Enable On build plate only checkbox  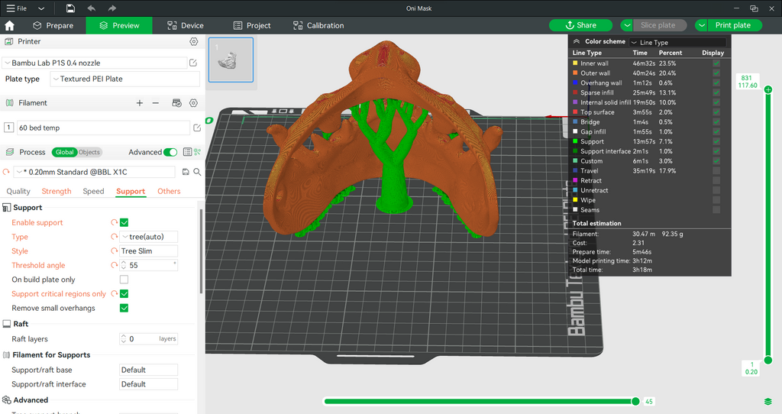point(124,280)
